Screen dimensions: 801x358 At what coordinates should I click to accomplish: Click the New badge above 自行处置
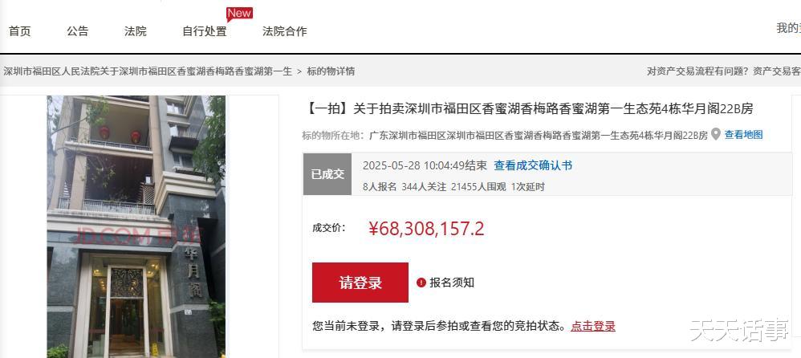[240, 14]
